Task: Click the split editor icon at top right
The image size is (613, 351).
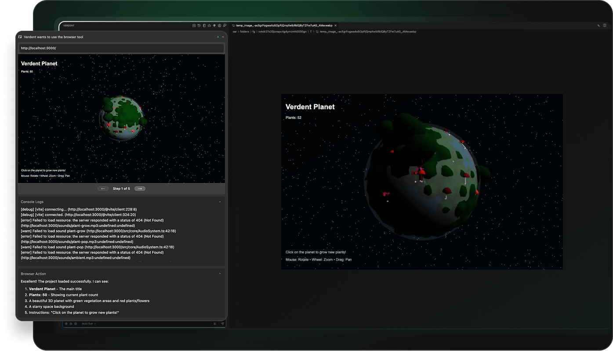Action: 605,25
